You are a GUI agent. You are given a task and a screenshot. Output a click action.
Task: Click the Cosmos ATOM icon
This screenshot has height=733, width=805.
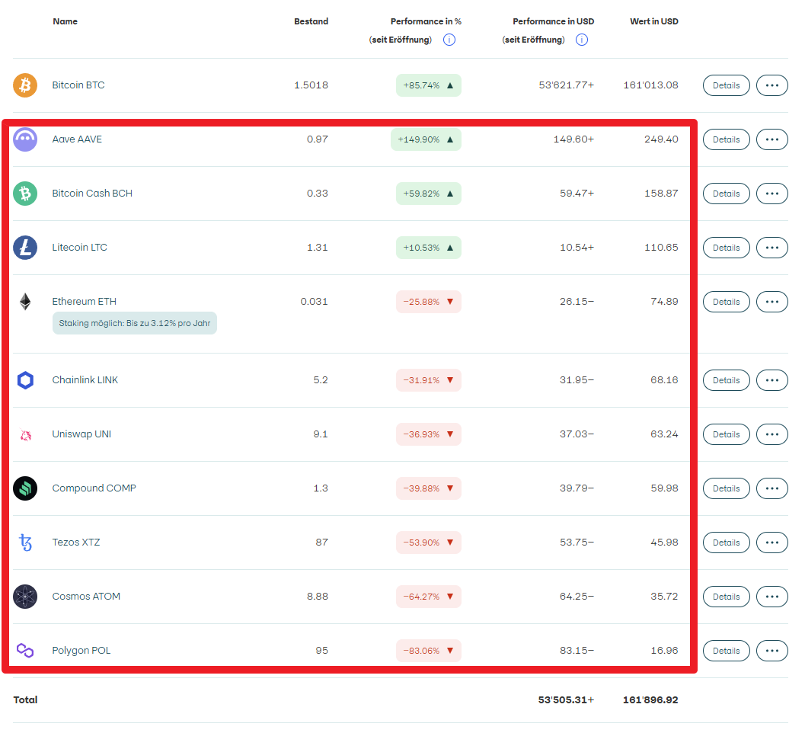pyautogui.click(x=25, y=597)
